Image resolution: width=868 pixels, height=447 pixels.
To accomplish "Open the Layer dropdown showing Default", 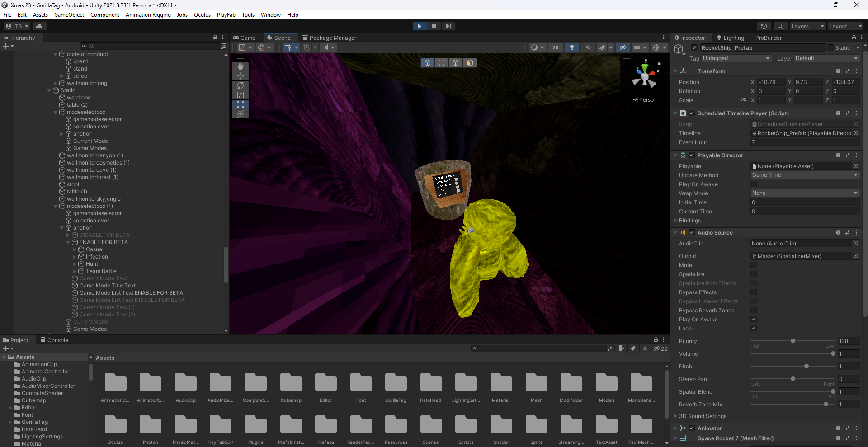I will [827, 58].
